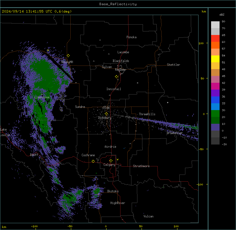
Task: Click the Stettler city label
Action: pyautogui.click(x=174, y=65)
